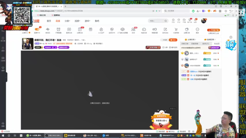Click the magnifier search icon in Douyu header

tap(166, 21)
